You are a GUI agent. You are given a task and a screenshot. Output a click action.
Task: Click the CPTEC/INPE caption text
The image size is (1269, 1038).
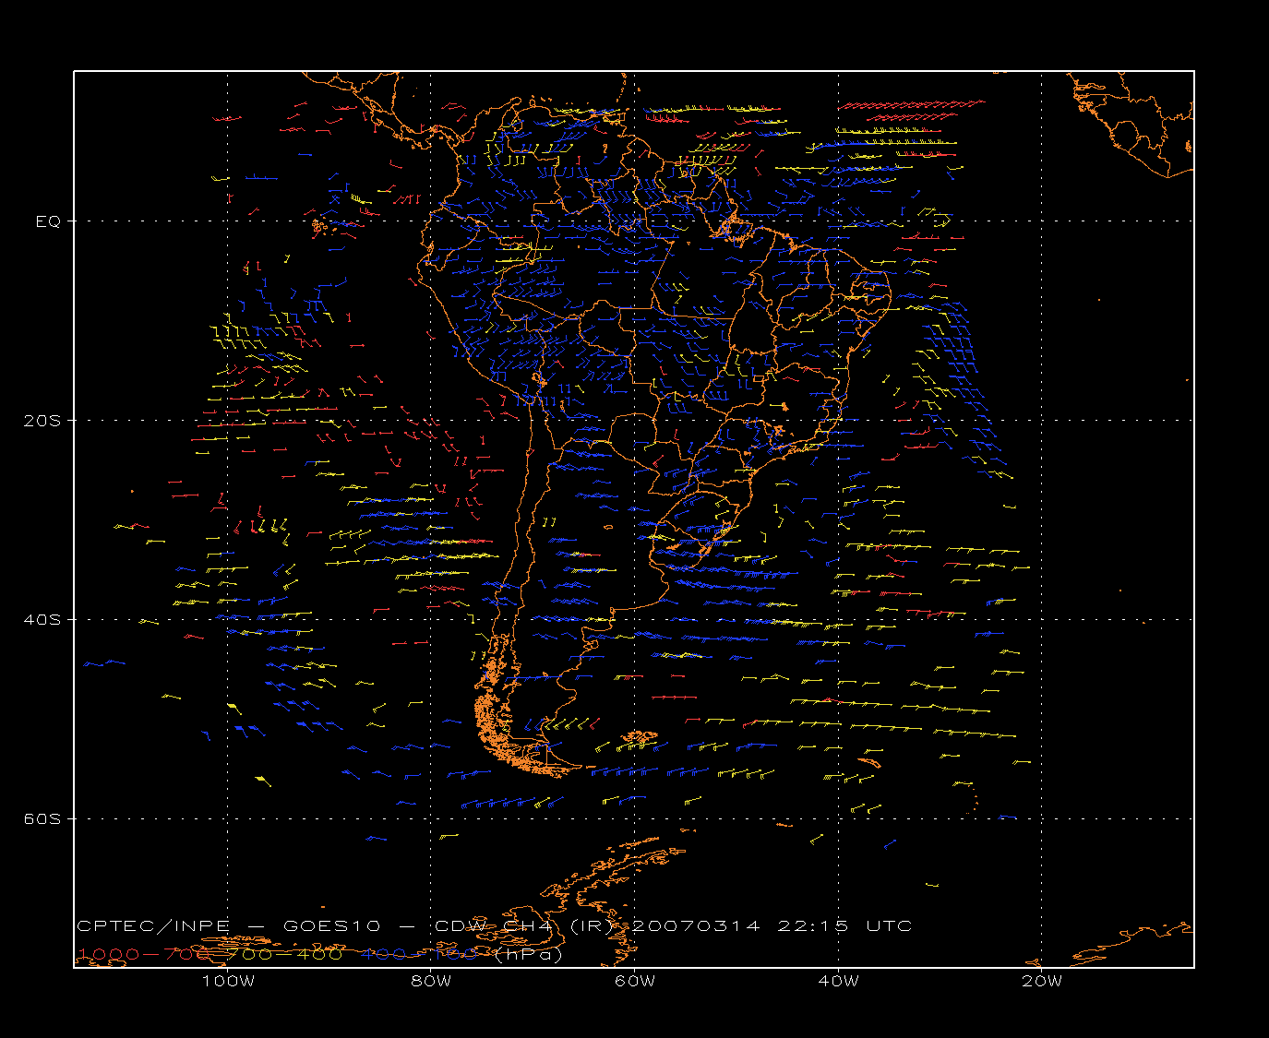click(x=153, y=925)
